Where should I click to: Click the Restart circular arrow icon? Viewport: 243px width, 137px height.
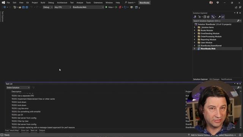[x=125, y=7]
